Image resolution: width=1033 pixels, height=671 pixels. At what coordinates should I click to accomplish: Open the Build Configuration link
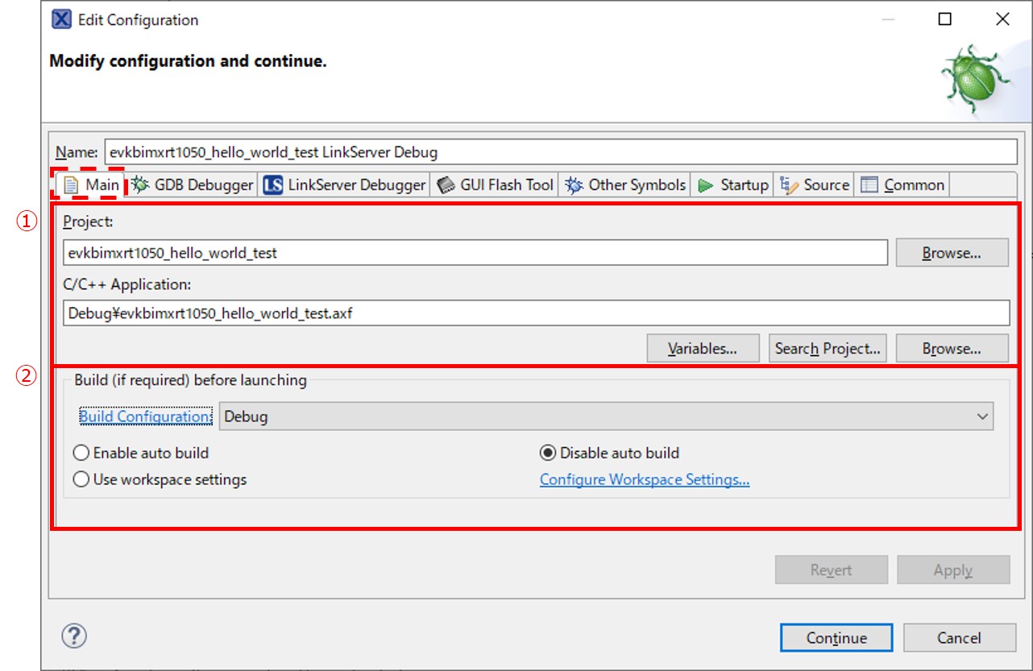tap(144, 416)
